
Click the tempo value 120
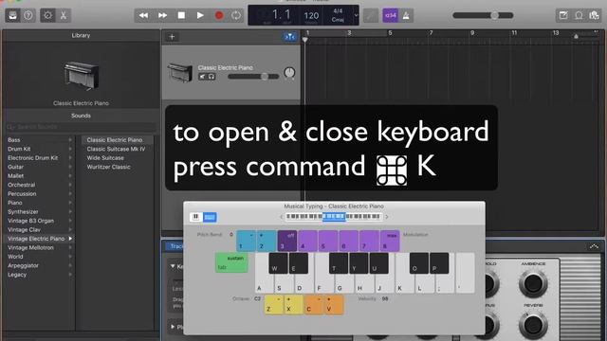click(x=311, y=15)
